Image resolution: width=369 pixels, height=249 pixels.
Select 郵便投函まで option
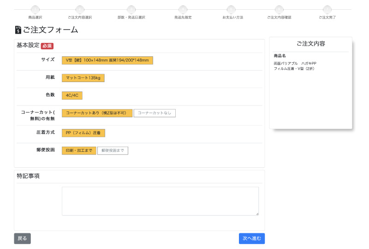(x=113, y=151)
